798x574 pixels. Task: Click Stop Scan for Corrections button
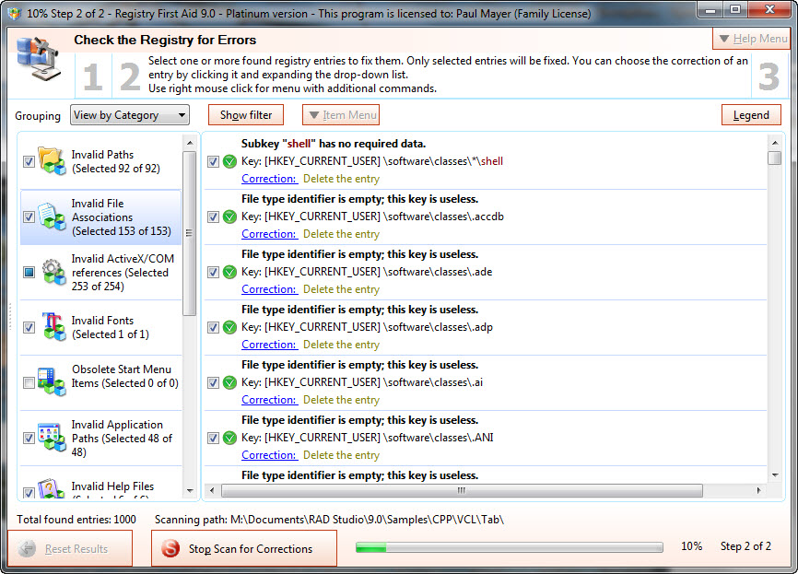coord(244,548)
